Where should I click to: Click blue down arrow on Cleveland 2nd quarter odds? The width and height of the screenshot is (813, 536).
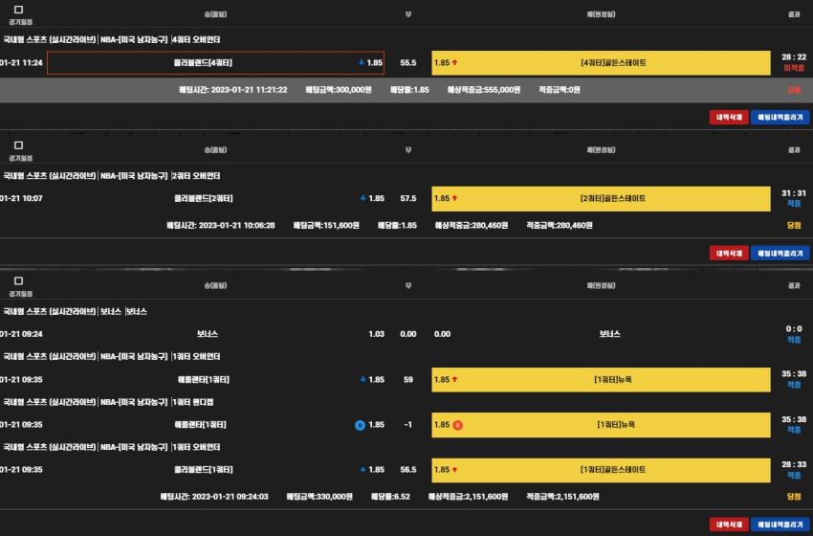point(363,198)
